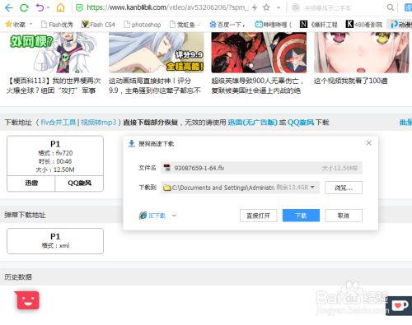412x325 pixels.
Task: Click the P1 xml danmaku card
Action: (55, 241)
